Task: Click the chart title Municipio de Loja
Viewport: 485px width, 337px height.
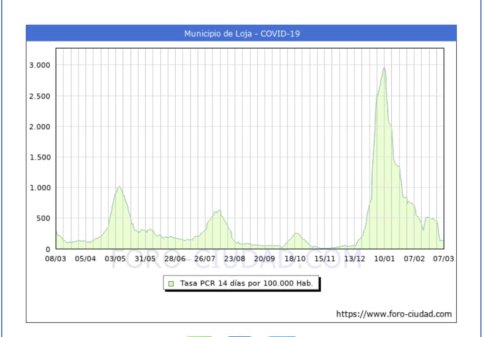Action: (x=242, y=33)
